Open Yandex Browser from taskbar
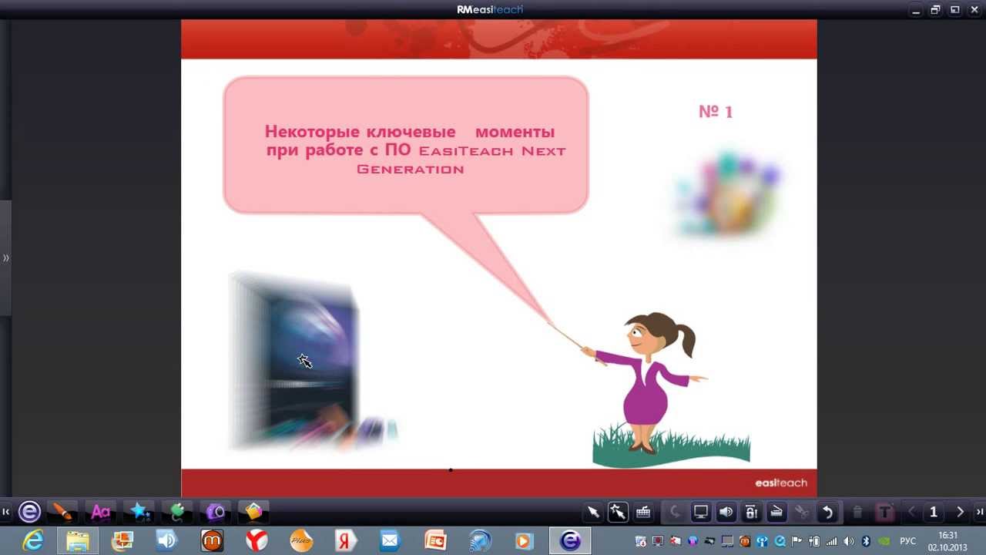The image size is (986, 555). (x=257, y=541)
